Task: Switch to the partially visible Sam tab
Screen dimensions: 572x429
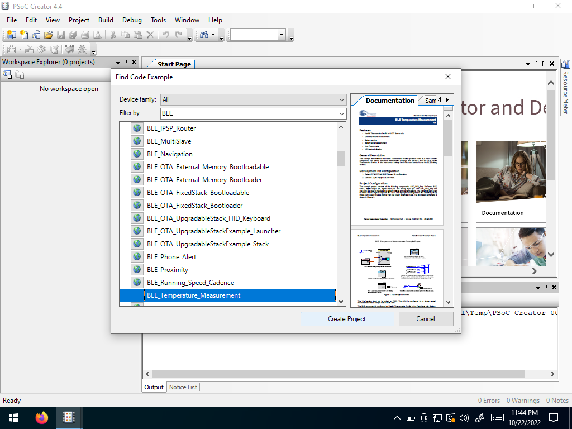Action: pos(431,101)
